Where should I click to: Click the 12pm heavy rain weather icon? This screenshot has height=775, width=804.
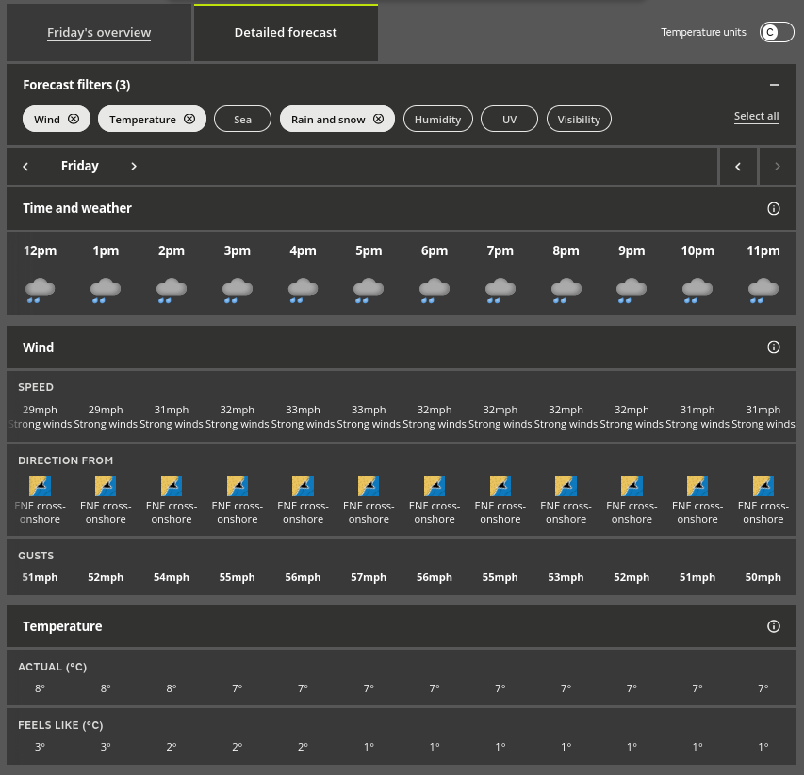coord(40,289)
